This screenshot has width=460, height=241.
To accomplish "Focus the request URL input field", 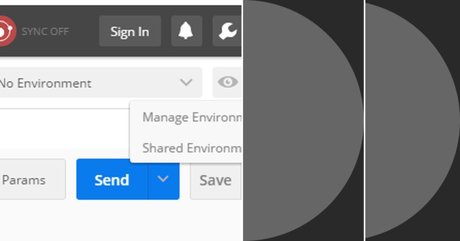I will (64, 128).
